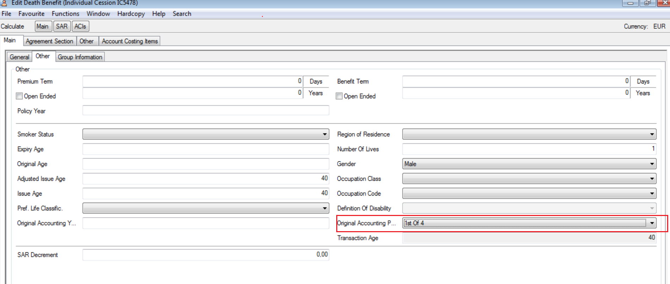The height and width of the screenshot is (284, 670).
Task: Click Calculate in the toolbar
Action: click(x=12, y=26)
